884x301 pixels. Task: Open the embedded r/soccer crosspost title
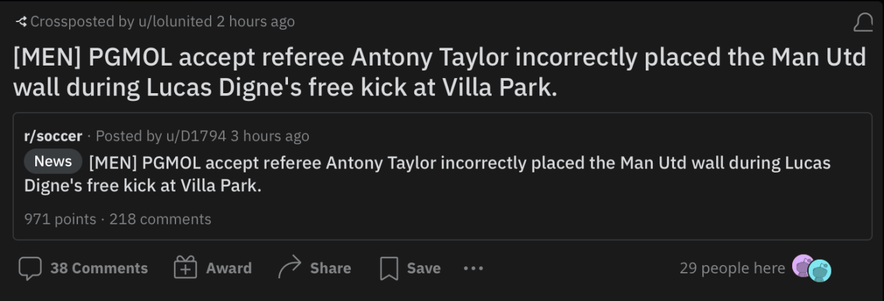[459, 164]
